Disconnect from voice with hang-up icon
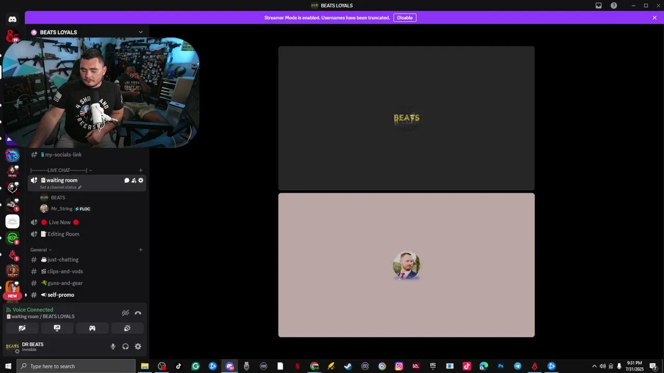This screenshot has width=664, height=373. pos(138,313)
